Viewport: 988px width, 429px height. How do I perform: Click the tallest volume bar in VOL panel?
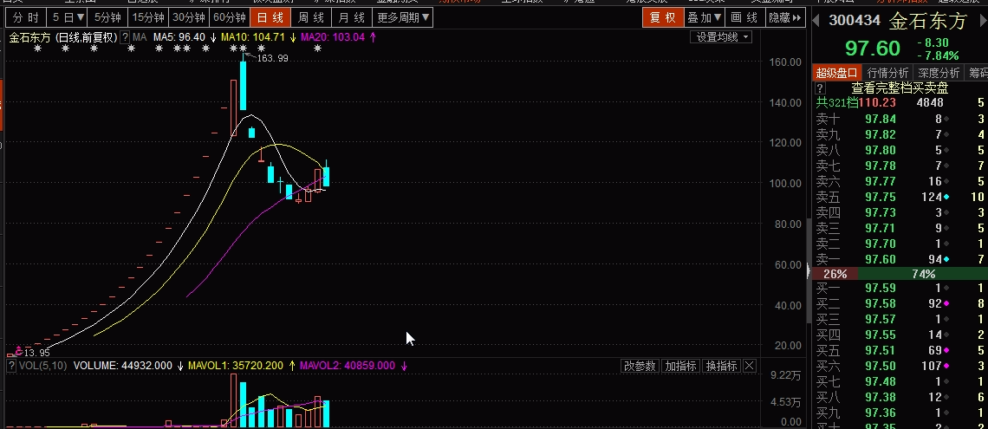233,400
